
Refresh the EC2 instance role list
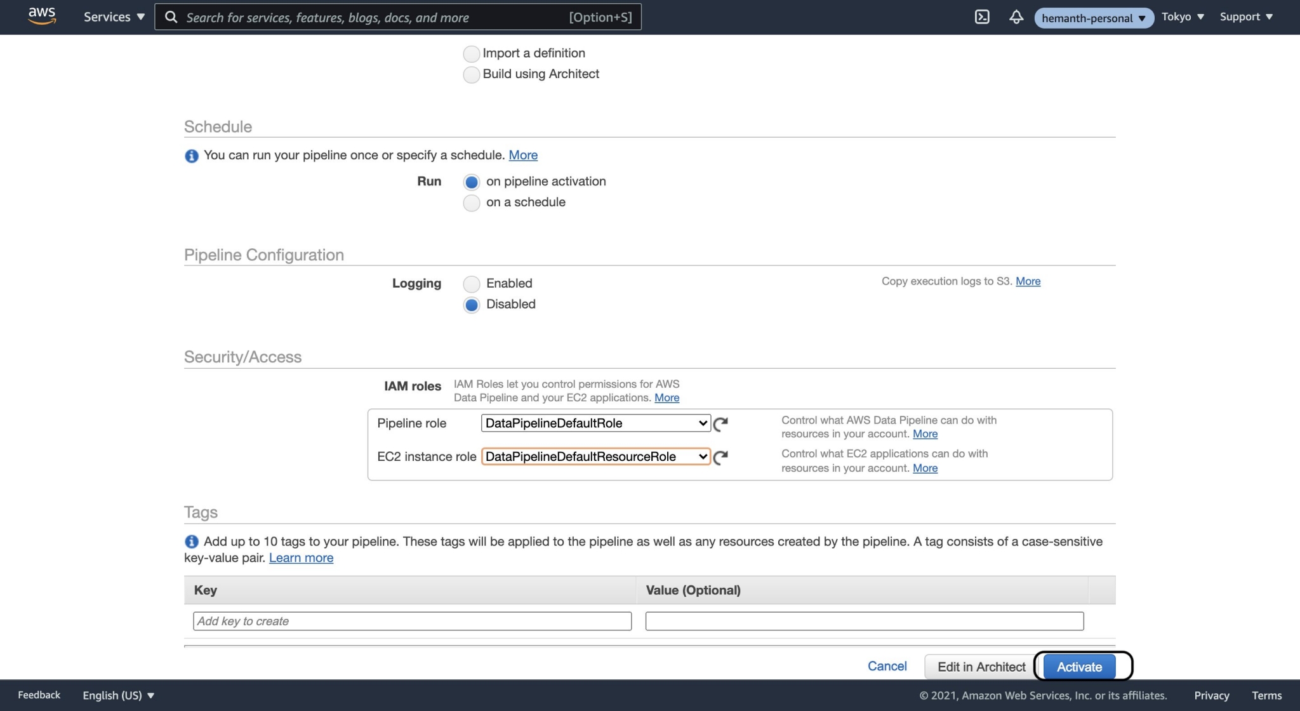[722, 456]
